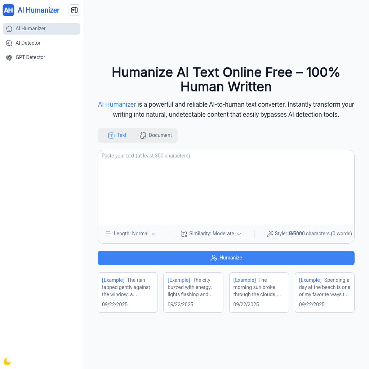Click the AI Humanizer link in description

pyautogui.click(x=117, y=105)
